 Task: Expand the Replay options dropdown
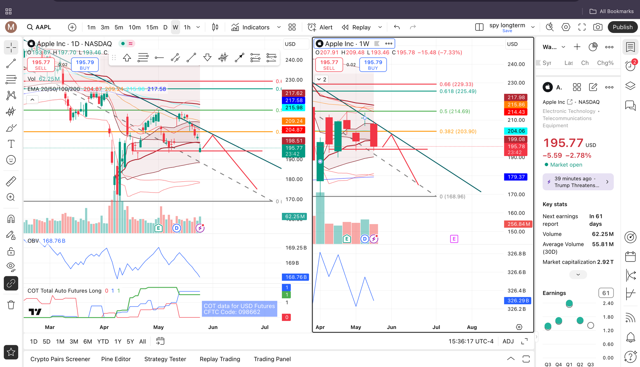(x=380, y=27)
